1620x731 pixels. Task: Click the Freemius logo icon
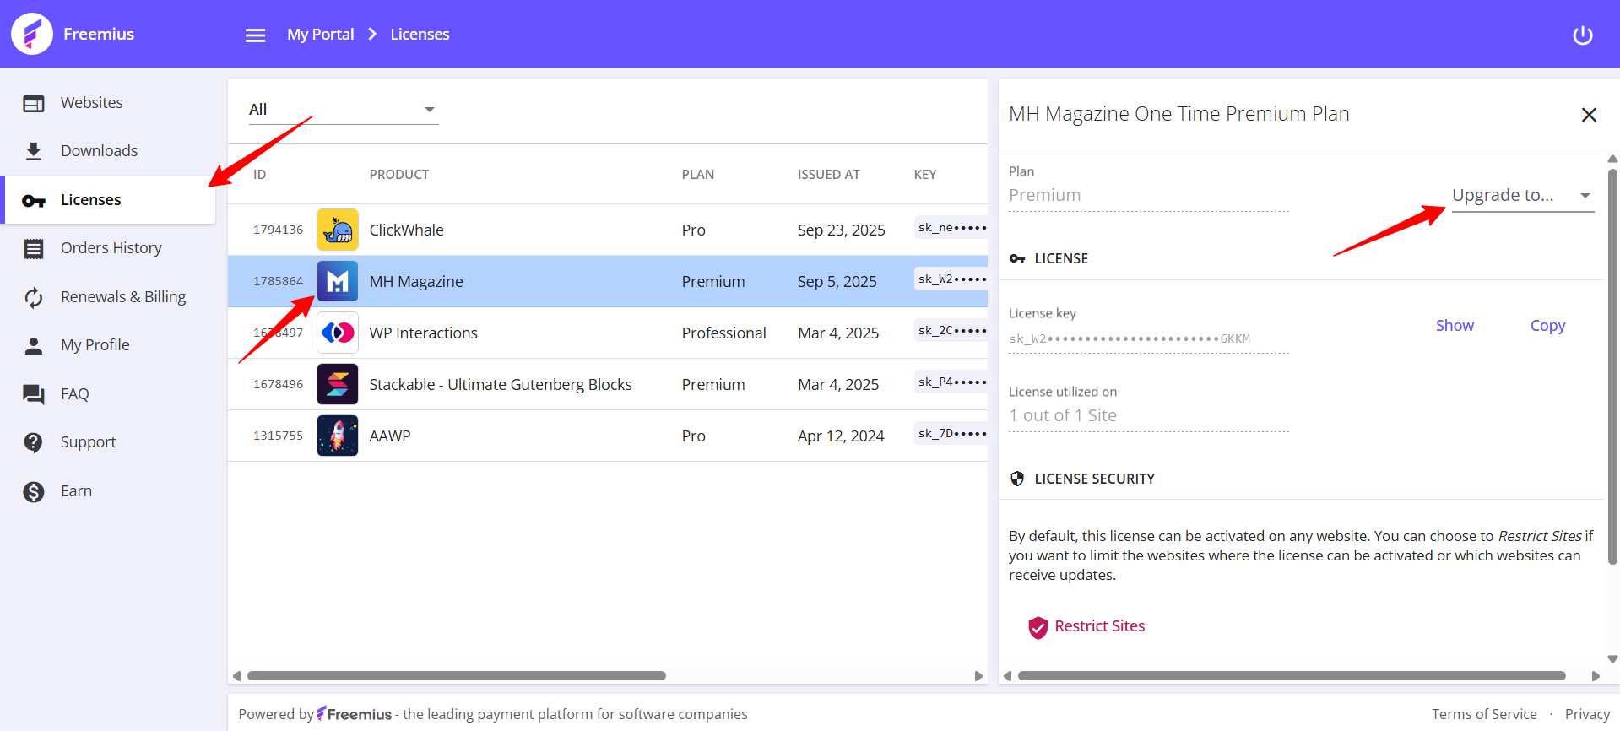pyautogui.click(x=32, y=34)
